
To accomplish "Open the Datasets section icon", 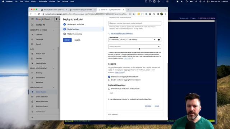I will [32, 58].
